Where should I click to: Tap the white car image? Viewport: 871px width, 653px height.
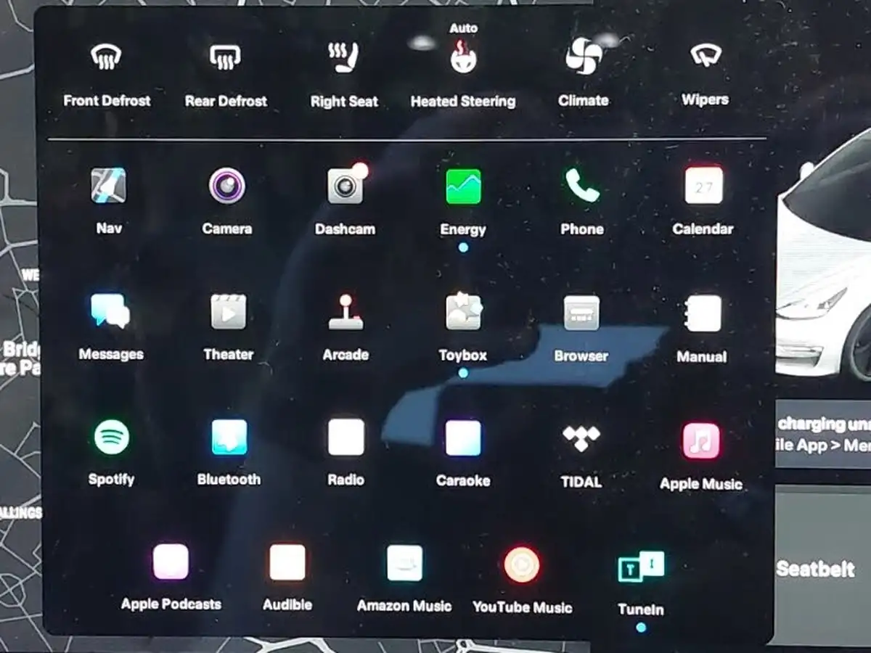(824, 254)
